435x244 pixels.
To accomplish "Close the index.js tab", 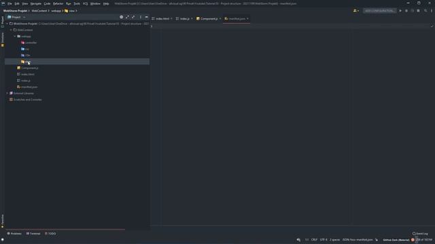I will (192, 18).
